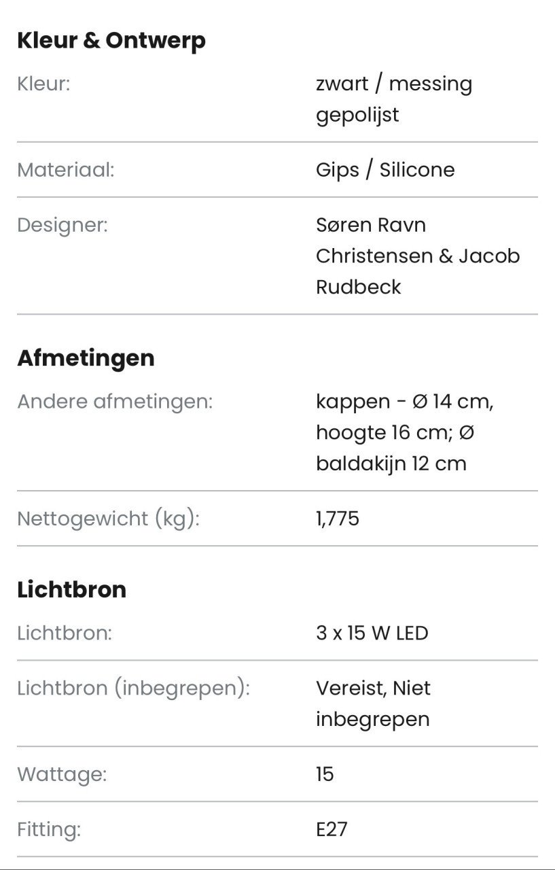Viewport: 555px width, 870px height.
Task: Select the "Fitting:" row label
Action: (x=49, y=830)
